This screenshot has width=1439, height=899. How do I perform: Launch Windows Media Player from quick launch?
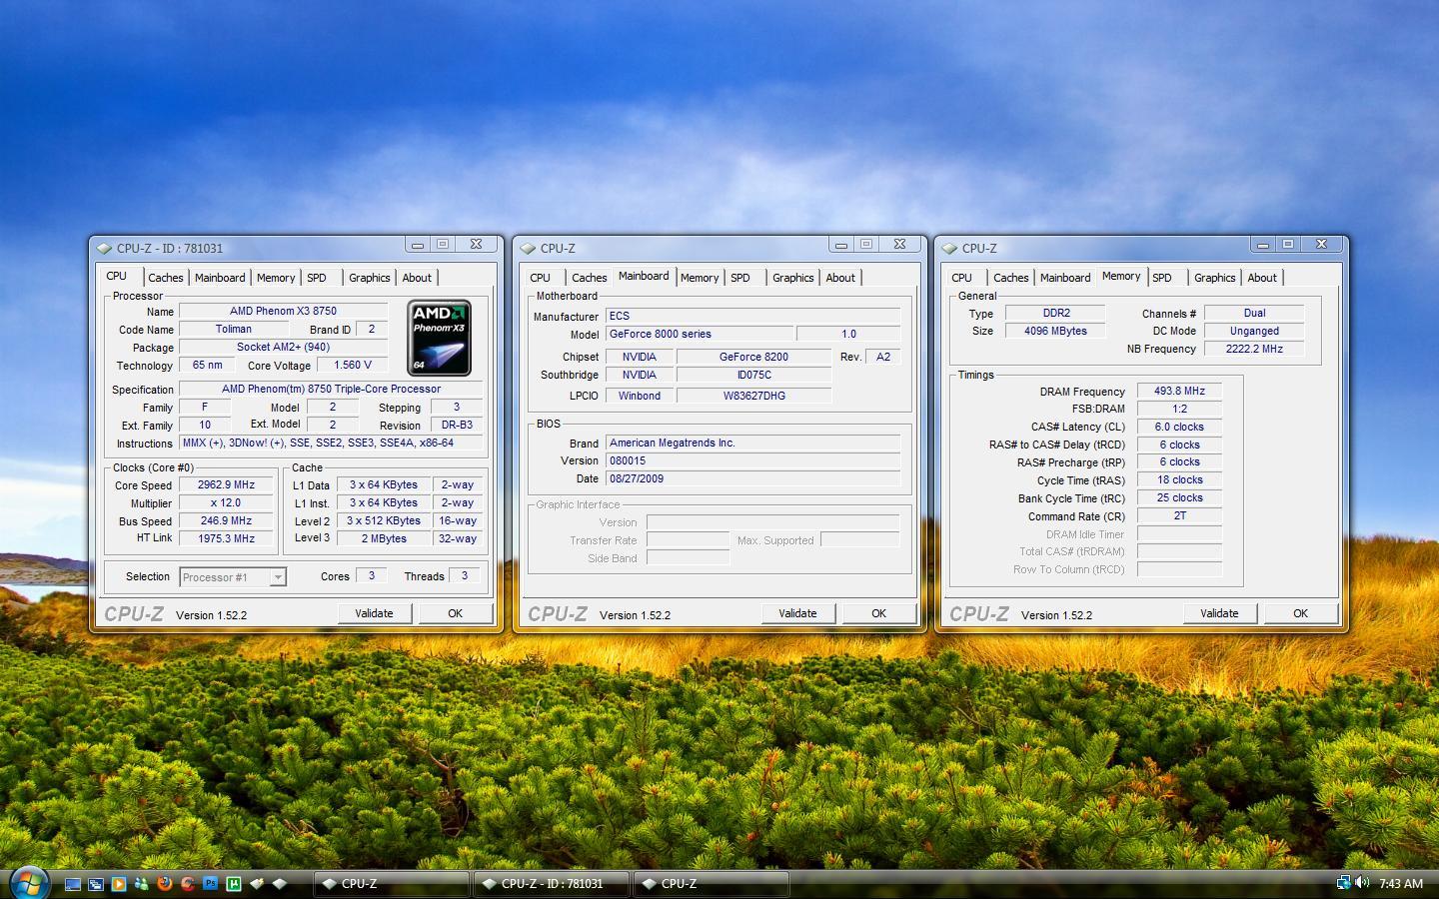tap(119, 884)
